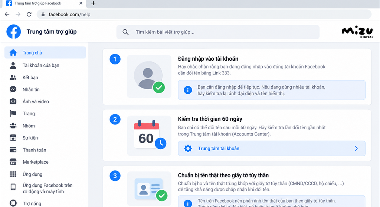
Task: Click the Ảnh và video camera icon
Action: click(13, 101)
